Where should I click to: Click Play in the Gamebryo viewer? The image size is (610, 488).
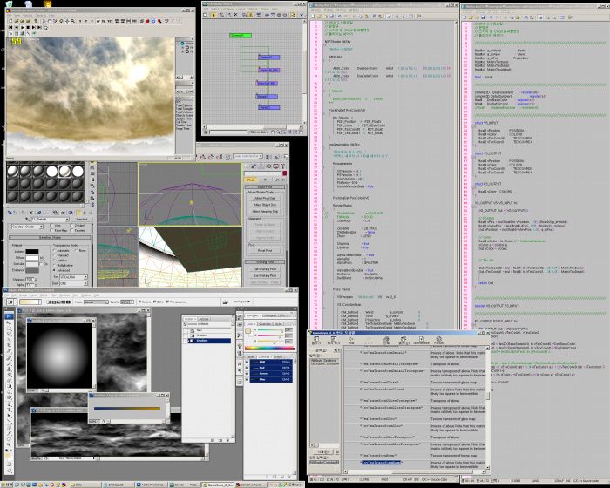(x=22, y=27)
